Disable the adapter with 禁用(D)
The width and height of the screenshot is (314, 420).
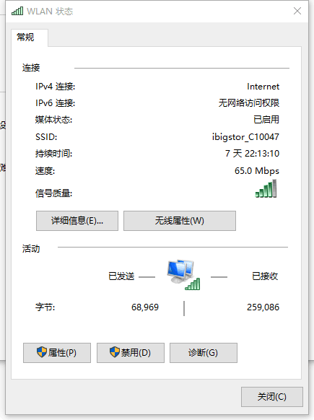pyautogui.click(x=131, y=353)
